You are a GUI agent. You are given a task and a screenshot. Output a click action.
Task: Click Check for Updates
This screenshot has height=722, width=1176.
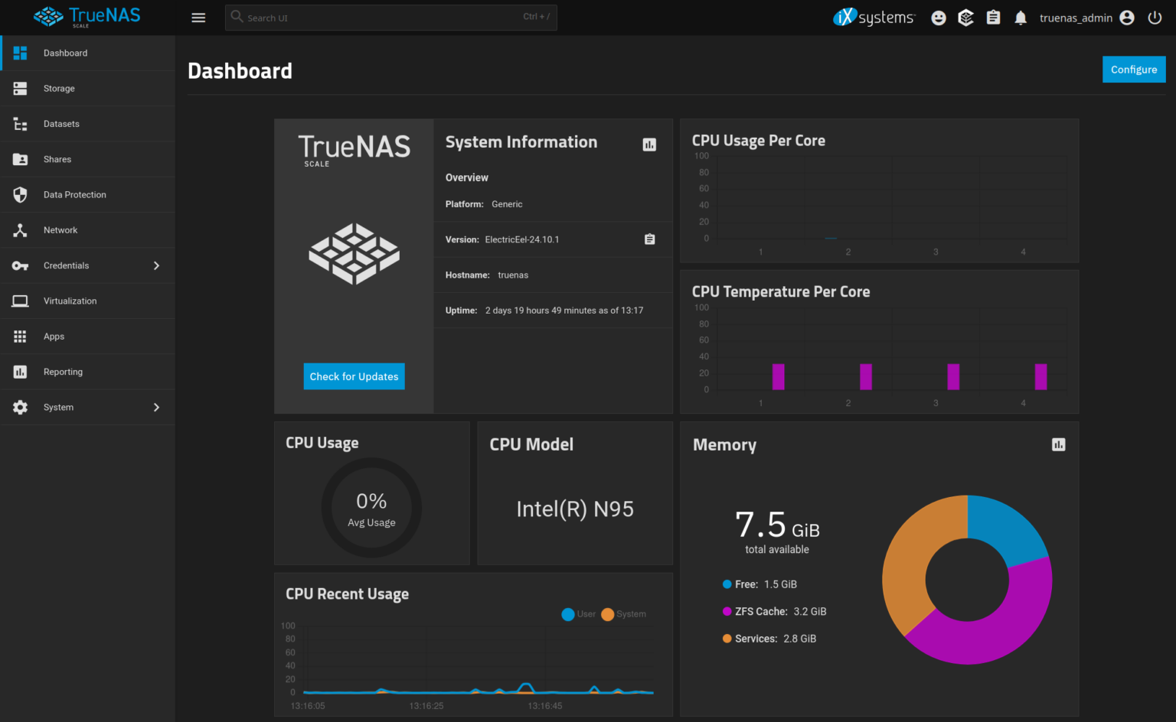pyautogui.click(x=354, y=376)
